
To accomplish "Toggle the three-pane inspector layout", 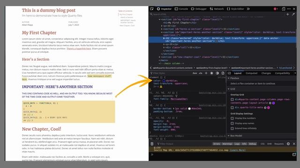I will coord(229,73).
